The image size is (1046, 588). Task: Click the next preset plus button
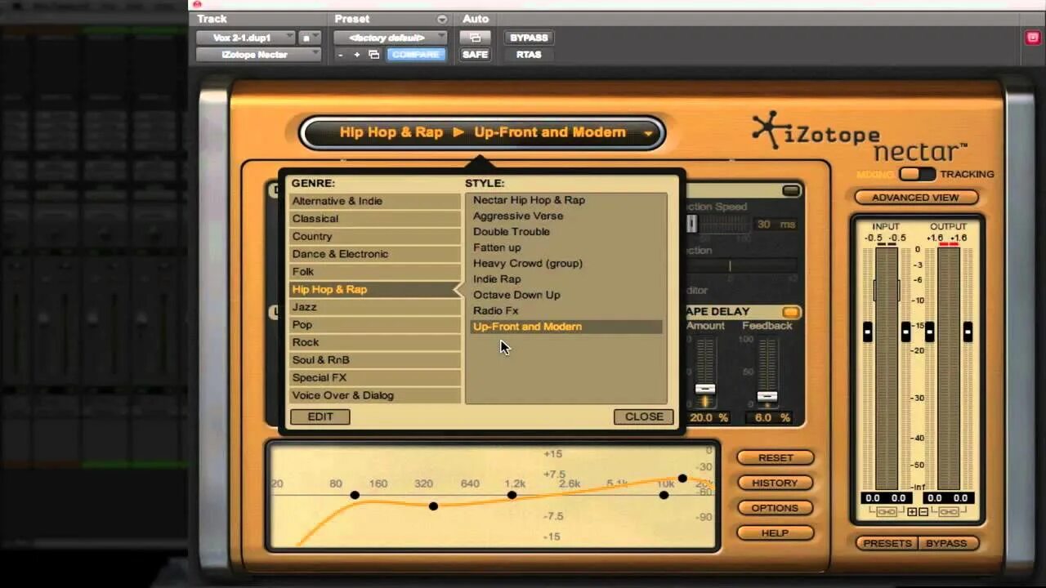point(356,55)
